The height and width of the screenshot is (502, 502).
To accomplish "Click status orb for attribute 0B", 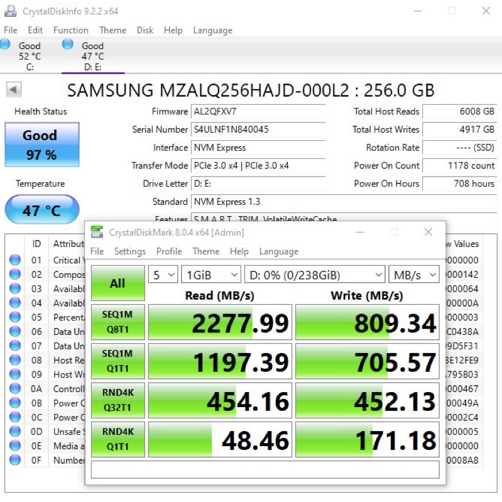I will 15,403.
